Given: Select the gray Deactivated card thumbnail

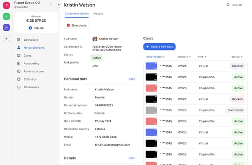Looking at the screenshot, I should click(x=151, y=110).
